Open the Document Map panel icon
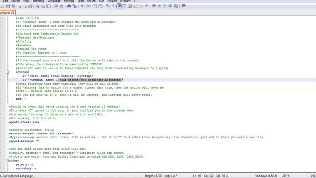Viewport: 316px width, 178px height. tap(130, 6)
